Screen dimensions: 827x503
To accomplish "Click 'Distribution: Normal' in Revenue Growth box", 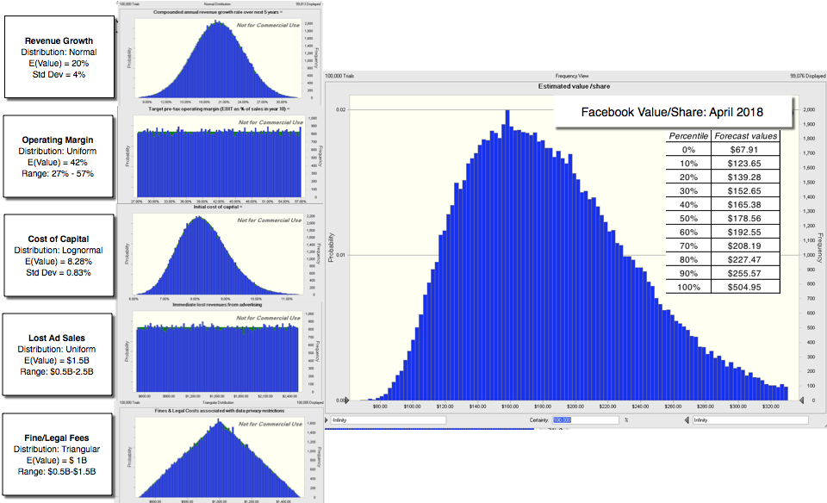I will tap(59, 53).
